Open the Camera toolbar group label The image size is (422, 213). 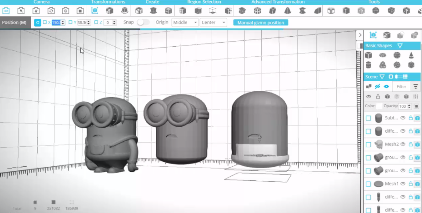pos(42,2)
